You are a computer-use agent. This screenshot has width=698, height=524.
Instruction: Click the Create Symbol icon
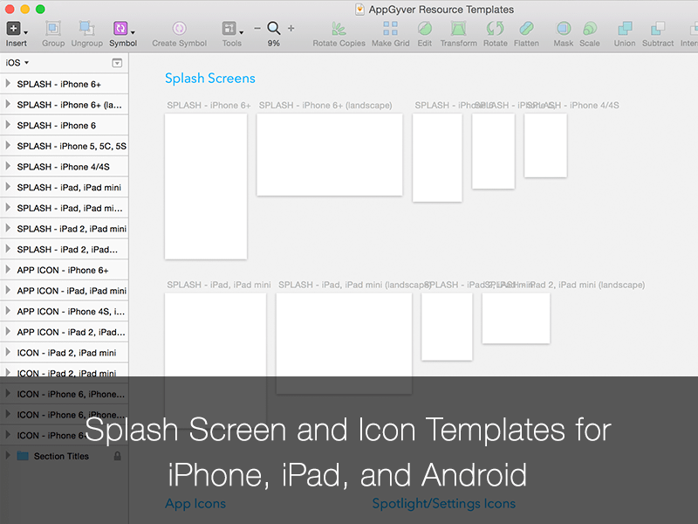tap(179, 29)
